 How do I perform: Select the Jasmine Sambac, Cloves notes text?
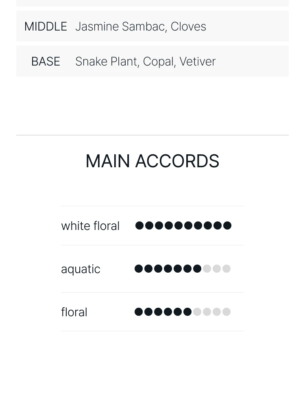pos(141,26)
